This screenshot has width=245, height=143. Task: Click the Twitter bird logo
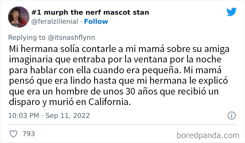(x=231, y=12)
